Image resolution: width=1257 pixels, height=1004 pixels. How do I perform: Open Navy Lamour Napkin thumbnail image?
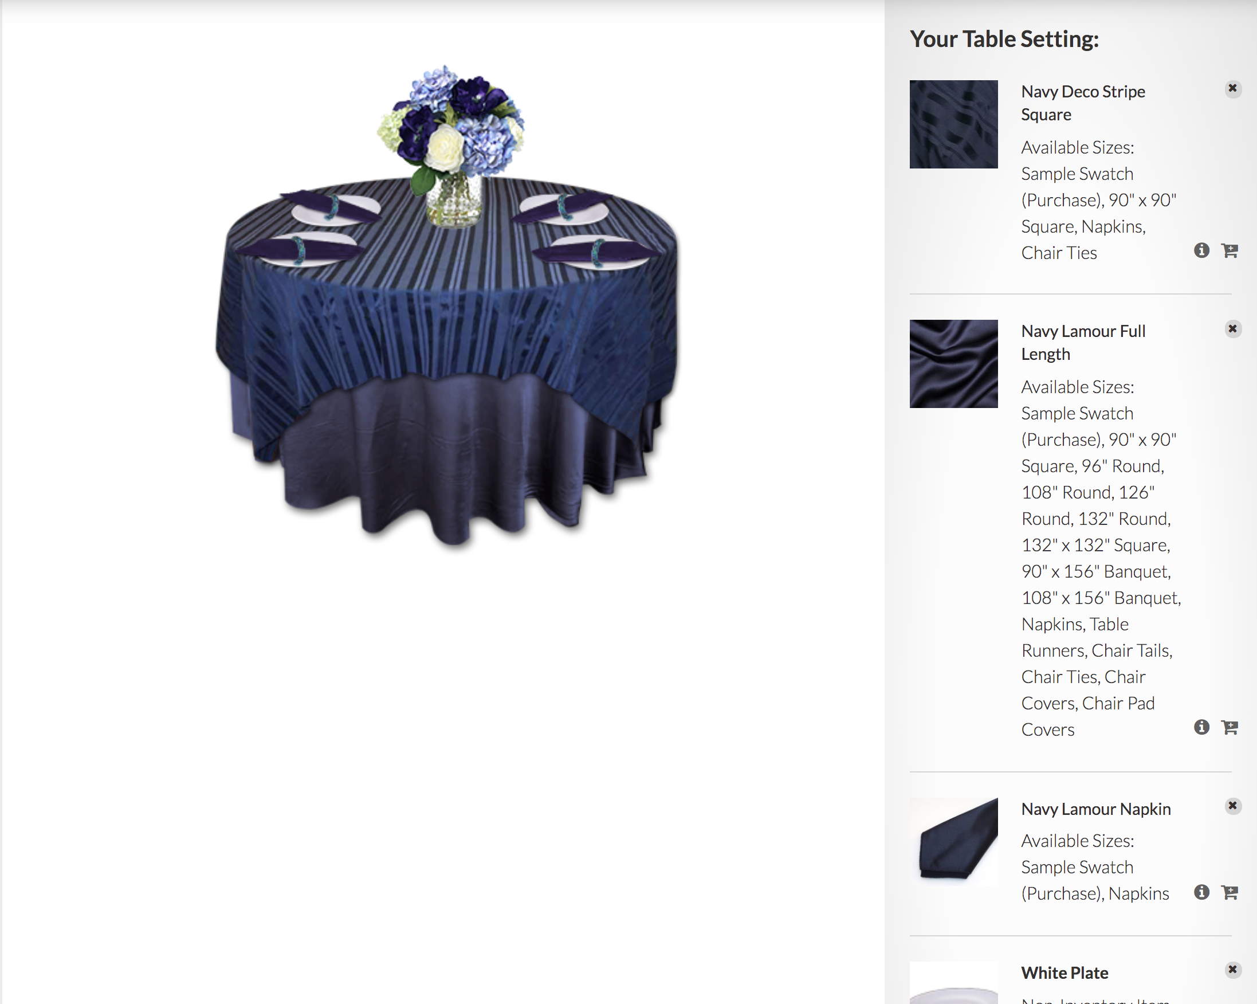(x=954, y=842)
